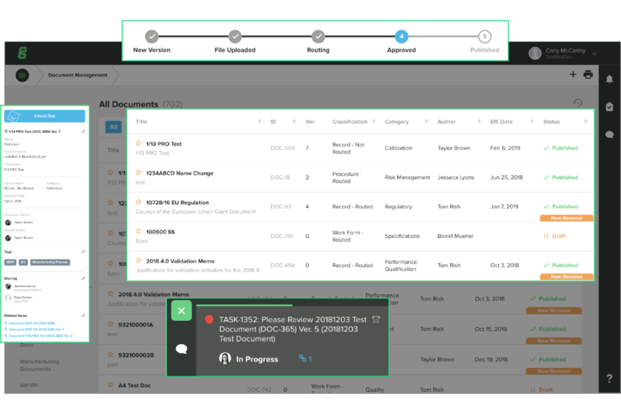Viewport: 621px width, 414px height.
Task: Click the Approved step number 4
Action: tap(402, 36)
